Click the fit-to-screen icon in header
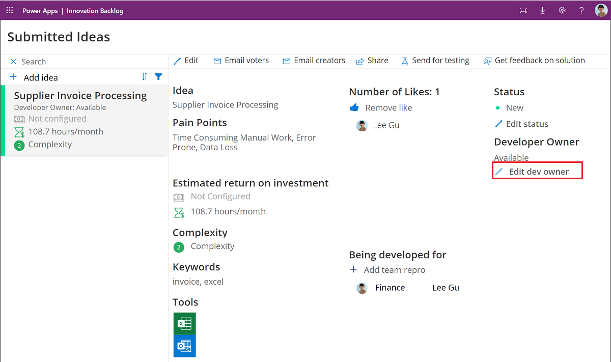Image resolution: width=611 pixels, height=362 pixels. click(x=523, y=10)
